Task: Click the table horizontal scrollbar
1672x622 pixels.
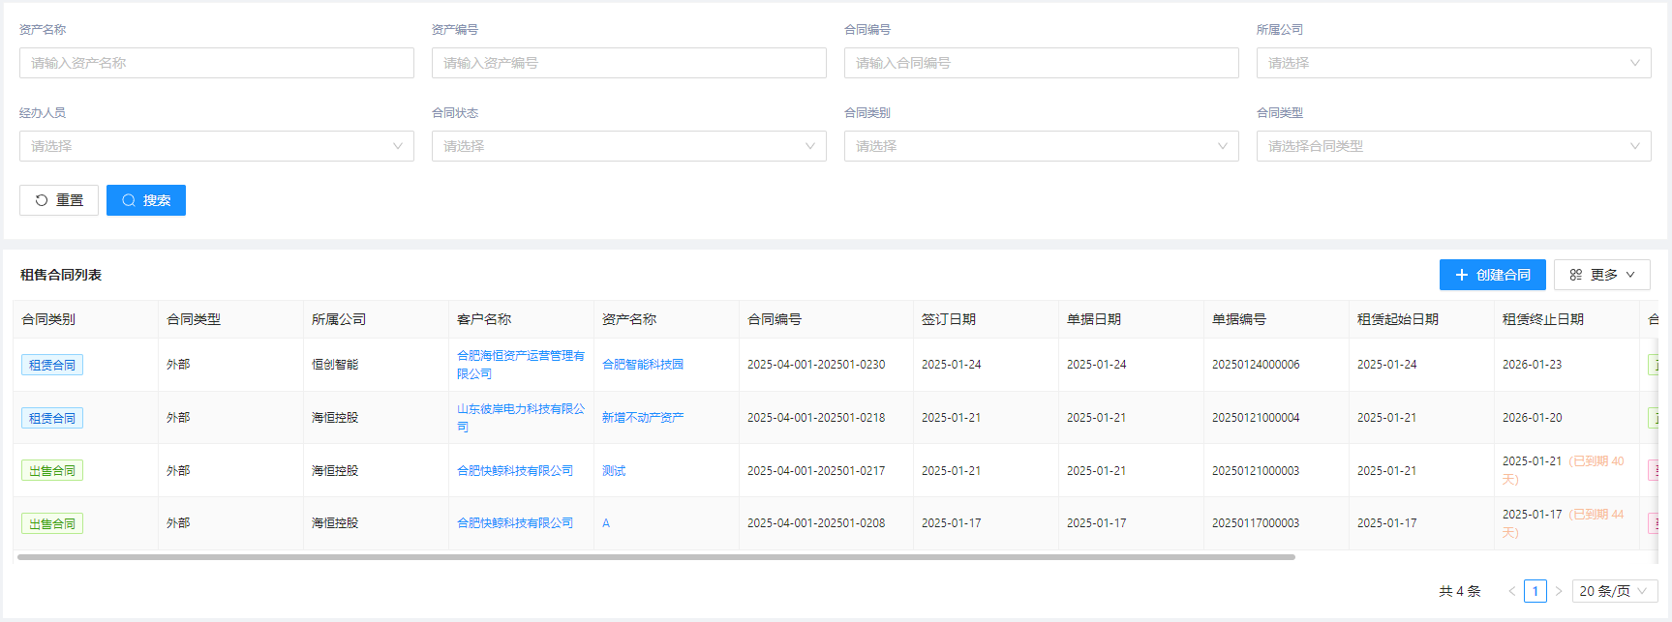Action: click(656, 557)
